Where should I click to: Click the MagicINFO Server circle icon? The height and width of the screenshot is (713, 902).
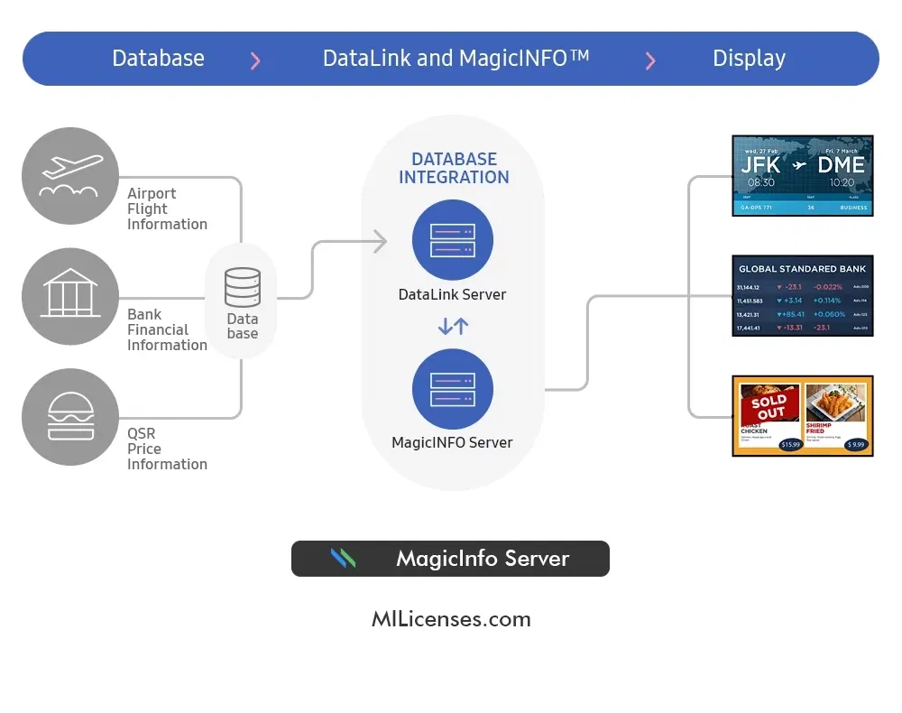click(453, 389)
